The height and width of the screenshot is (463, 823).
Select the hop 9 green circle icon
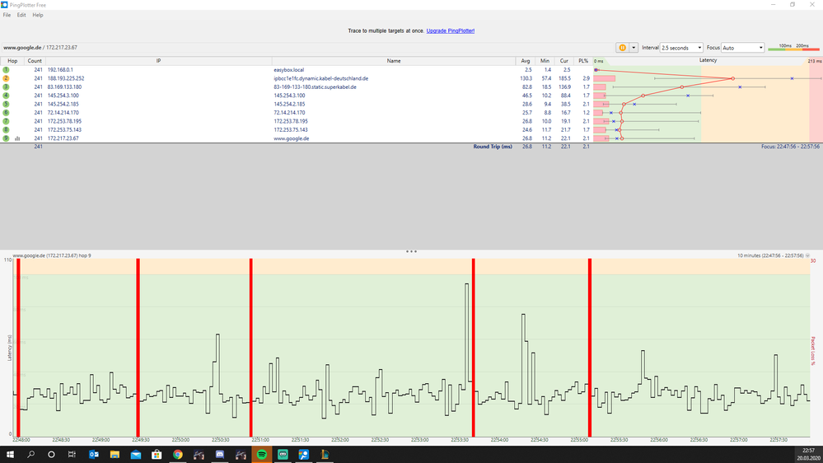[x=6, y=138]
